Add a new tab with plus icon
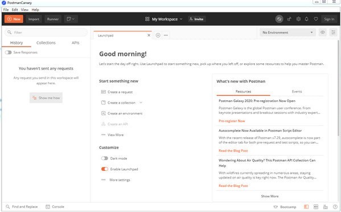341x212 pixels. [x=158, y=35]
